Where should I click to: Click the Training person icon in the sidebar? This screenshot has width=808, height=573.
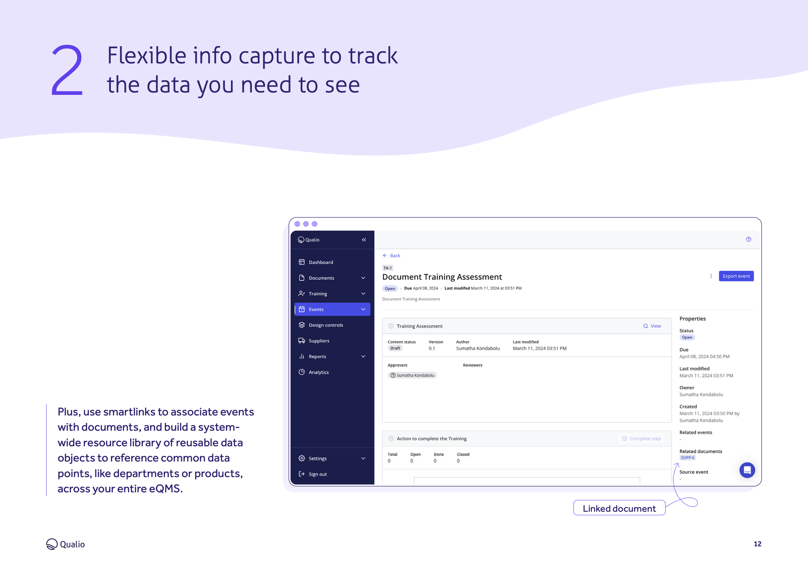coord(302,294)
